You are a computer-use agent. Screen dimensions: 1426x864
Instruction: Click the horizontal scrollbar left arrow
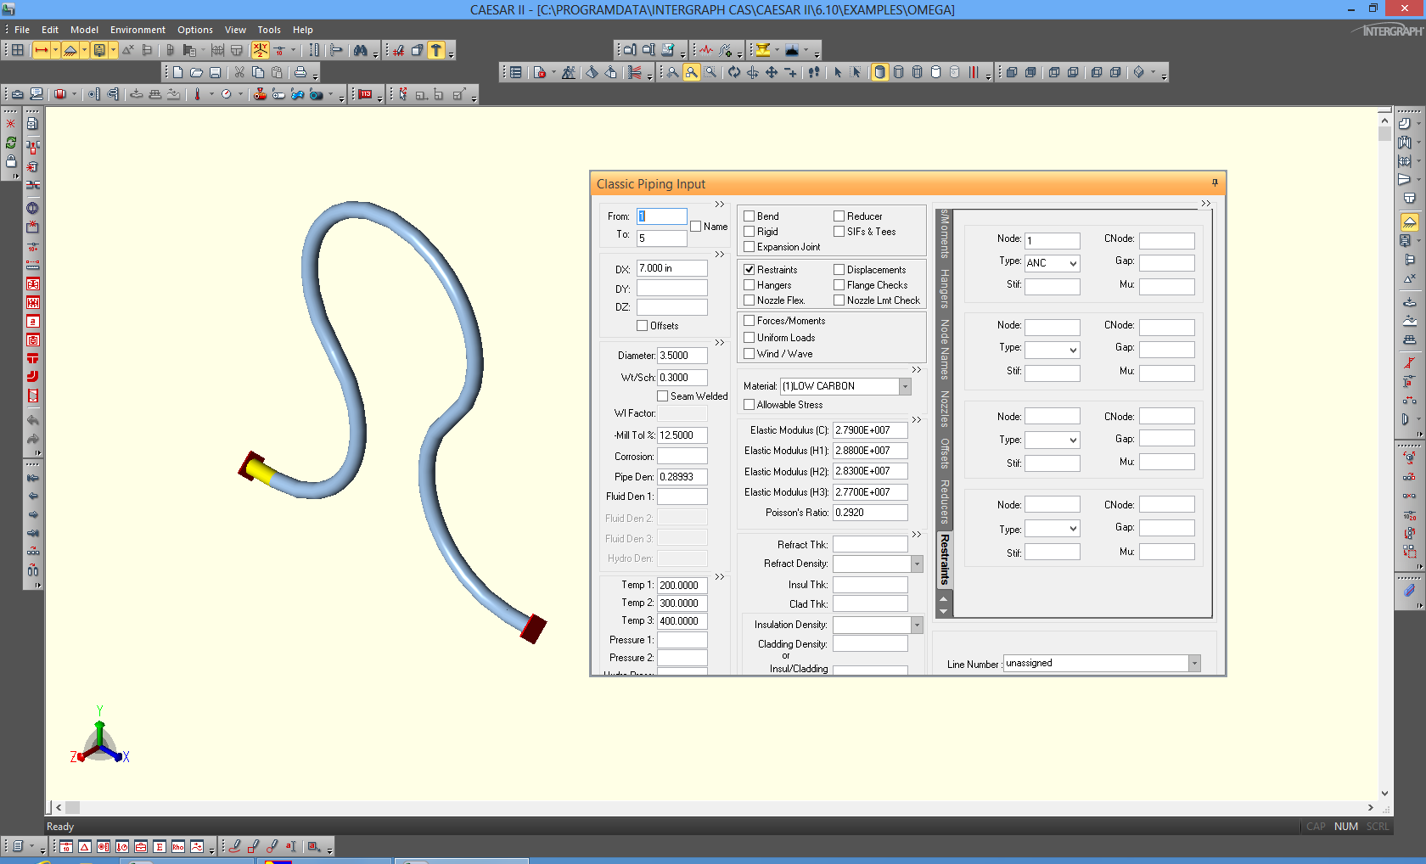59,808
